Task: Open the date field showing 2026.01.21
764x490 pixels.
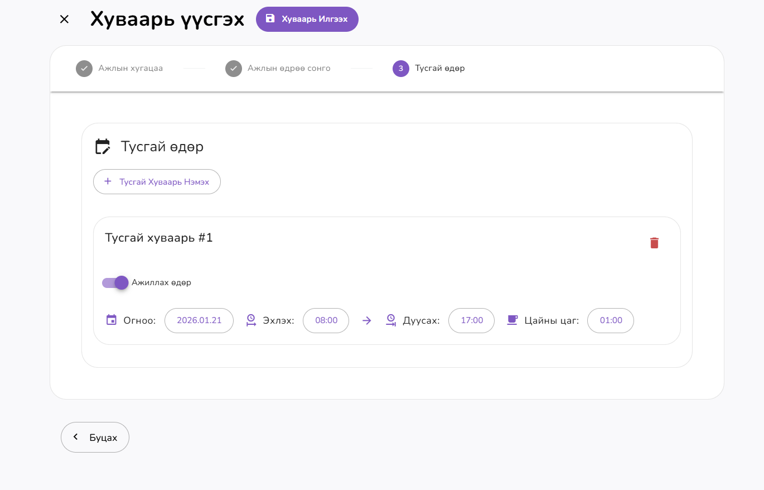Action: [x=199, y=320]
